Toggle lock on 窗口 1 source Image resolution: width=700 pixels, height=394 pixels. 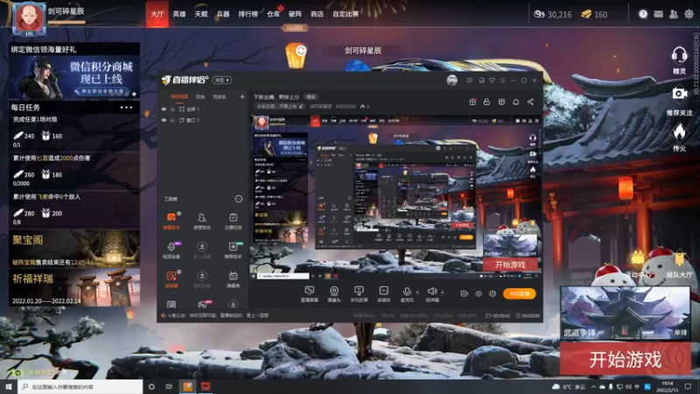pyautogui.click(x=172, y=120)
